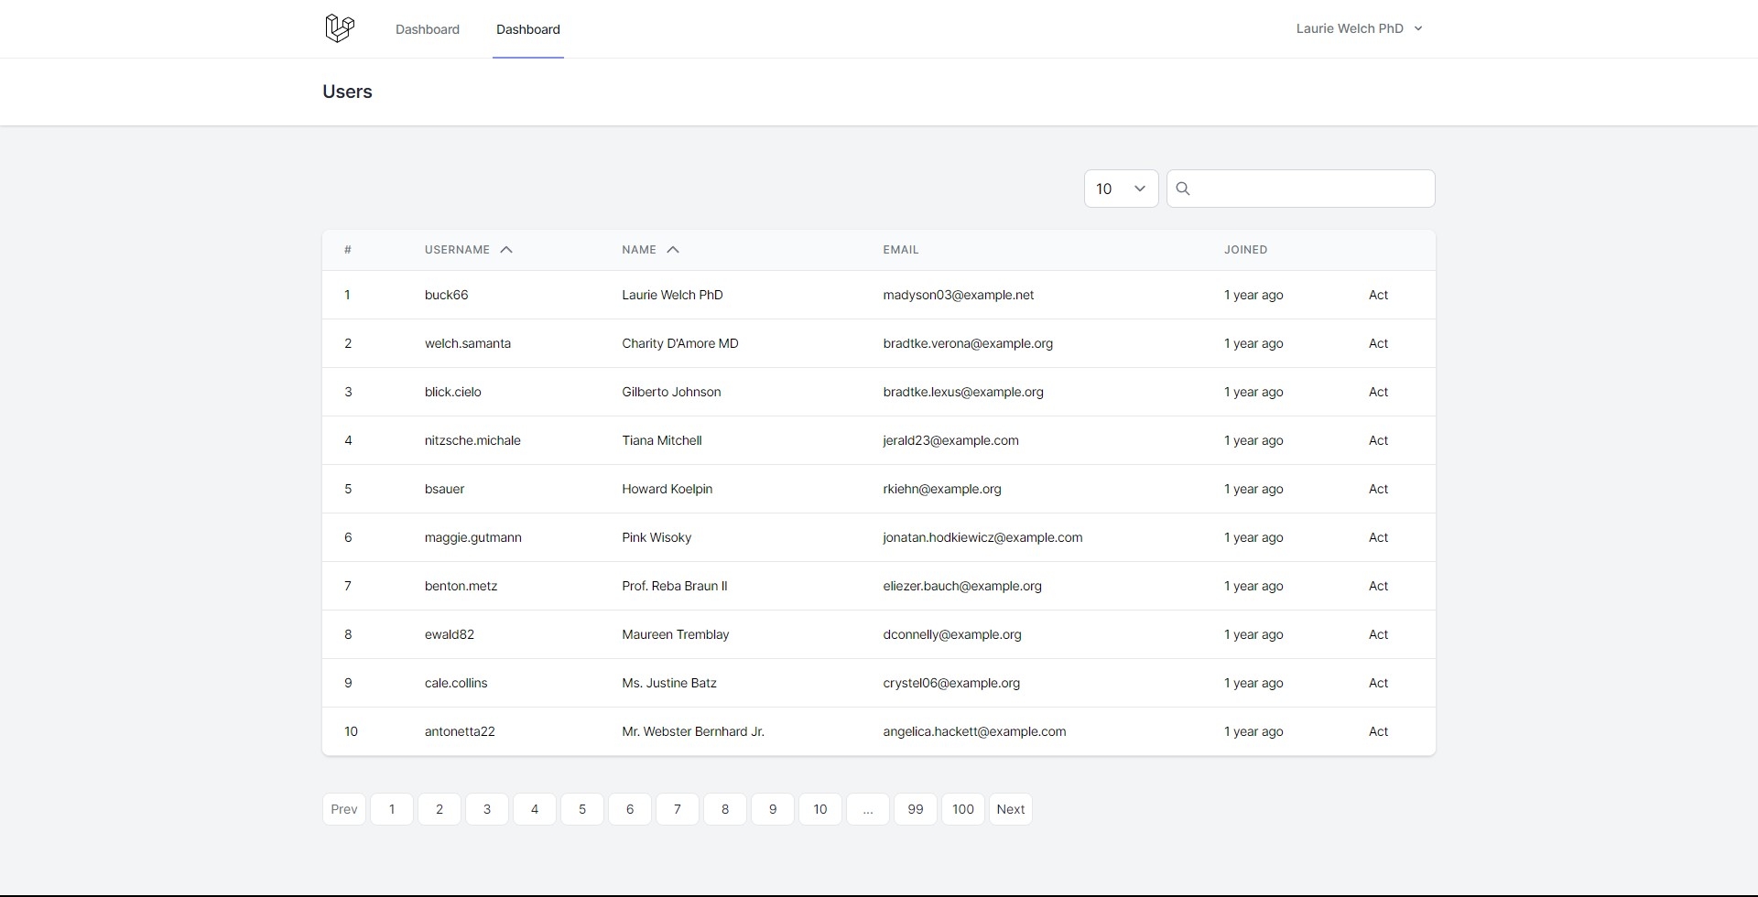Jump to page 99 in pagination

point(916,809)
